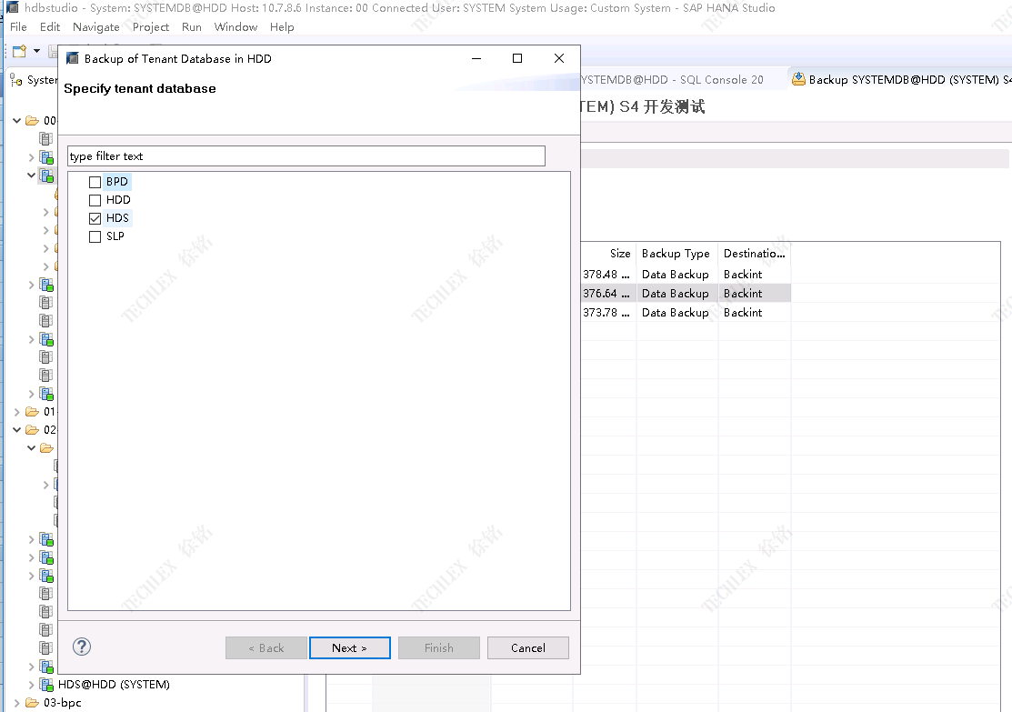Viewport: 1012px width, 712px height.
Task: Click the Systems view tab icon
Action: 15,80
